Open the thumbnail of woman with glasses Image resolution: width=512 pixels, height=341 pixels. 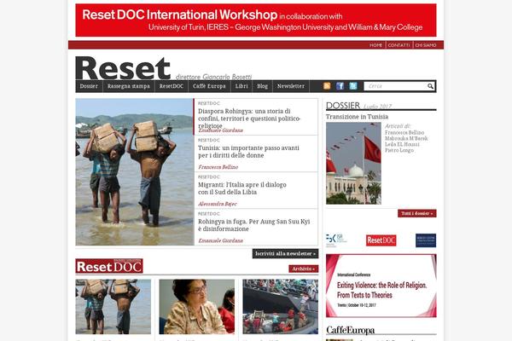[196, 306]
